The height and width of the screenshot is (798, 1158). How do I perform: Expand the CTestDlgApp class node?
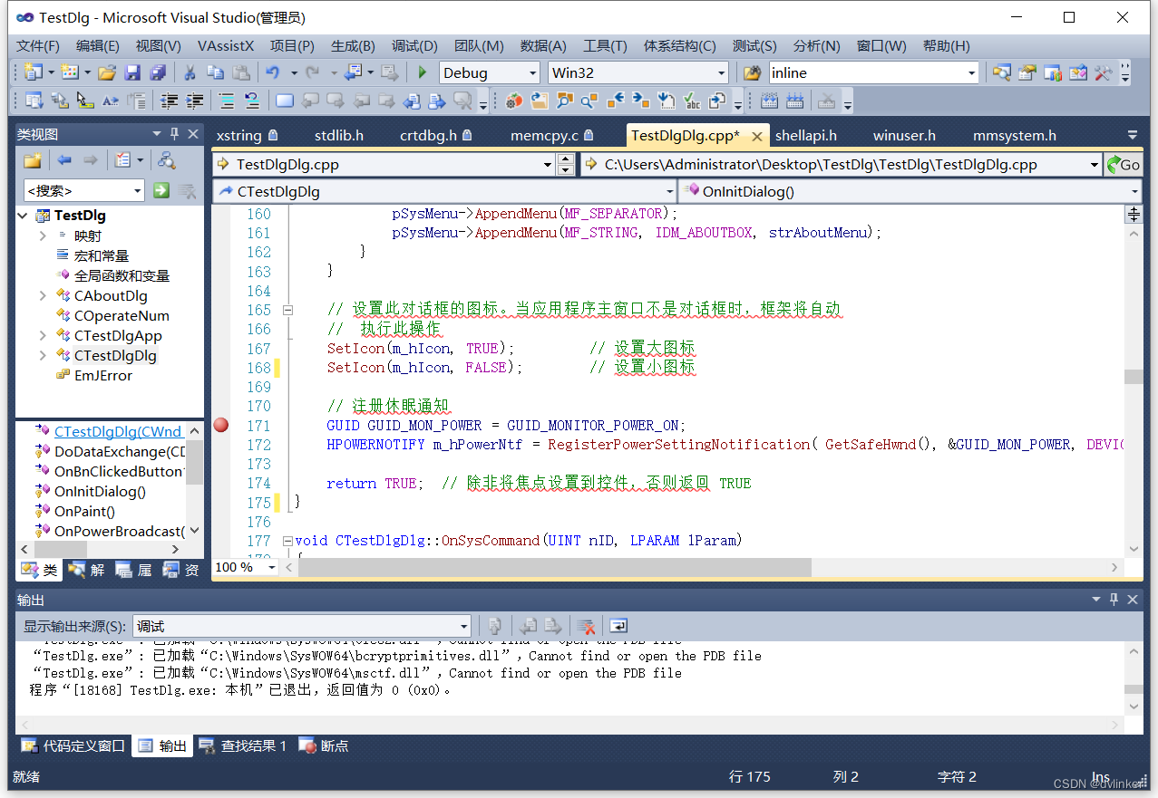43,335
